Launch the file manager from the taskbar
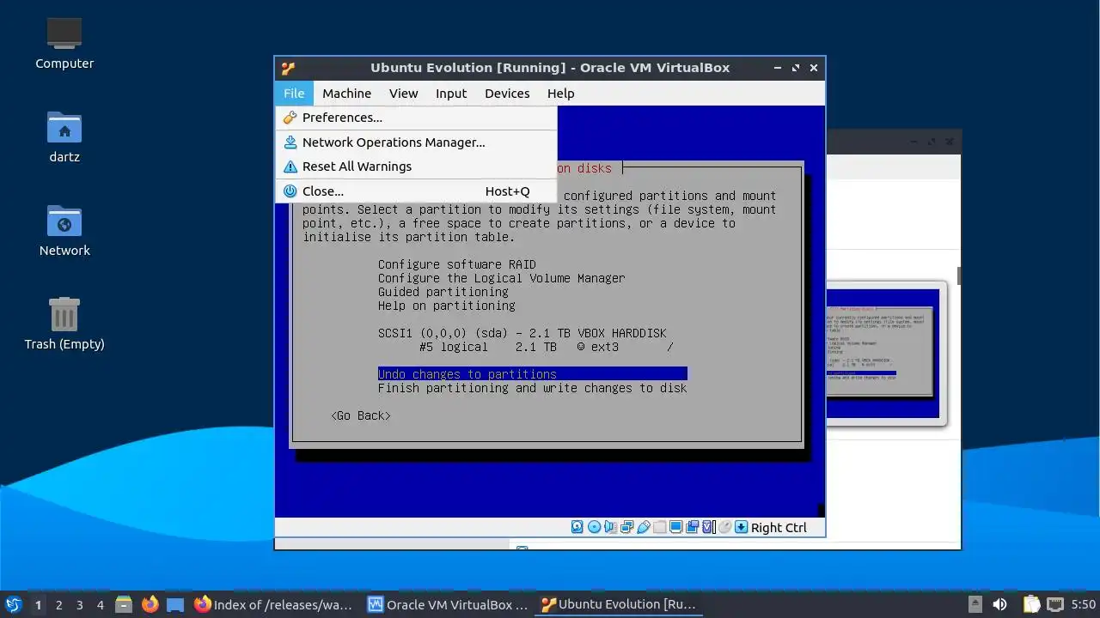 click(124, 604)
